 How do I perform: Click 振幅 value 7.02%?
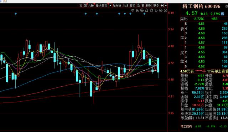pyautogui.click(x=200, y=88)
